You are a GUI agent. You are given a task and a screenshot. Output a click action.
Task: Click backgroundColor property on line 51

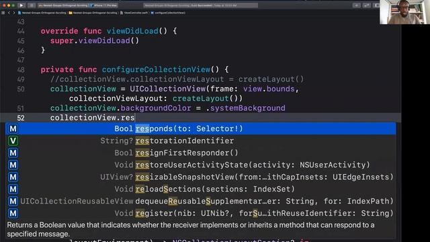click(156, 108)
